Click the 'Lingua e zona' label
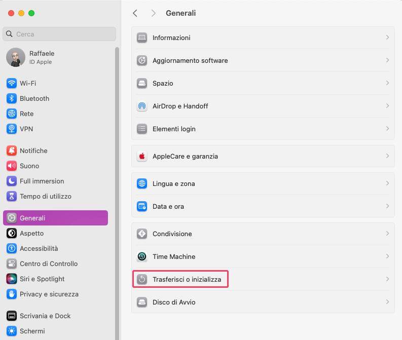Viewport: 402px width, 340px height. [x=174, y=184]
